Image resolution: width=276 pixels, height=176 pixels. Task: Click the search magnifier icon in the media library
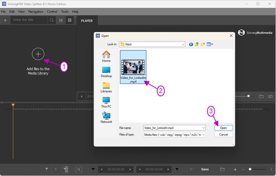coord(52,20)
